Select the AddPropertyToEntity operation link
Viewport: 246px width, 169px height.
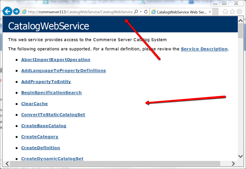point(46,82)
